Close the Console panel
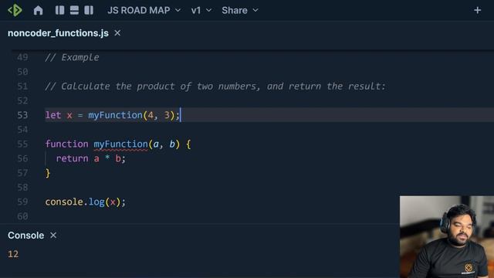 53,235
